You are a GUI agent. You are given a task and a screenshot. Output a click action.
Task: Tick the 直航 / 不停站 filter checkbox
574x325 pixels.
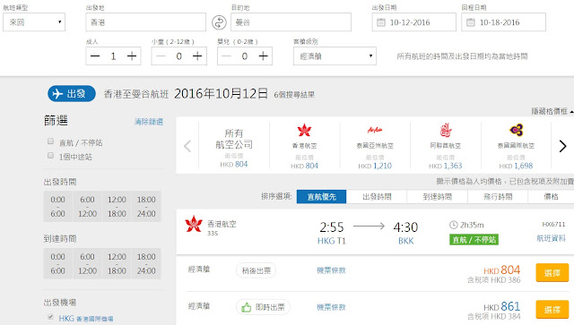click(x=50, y=141)
